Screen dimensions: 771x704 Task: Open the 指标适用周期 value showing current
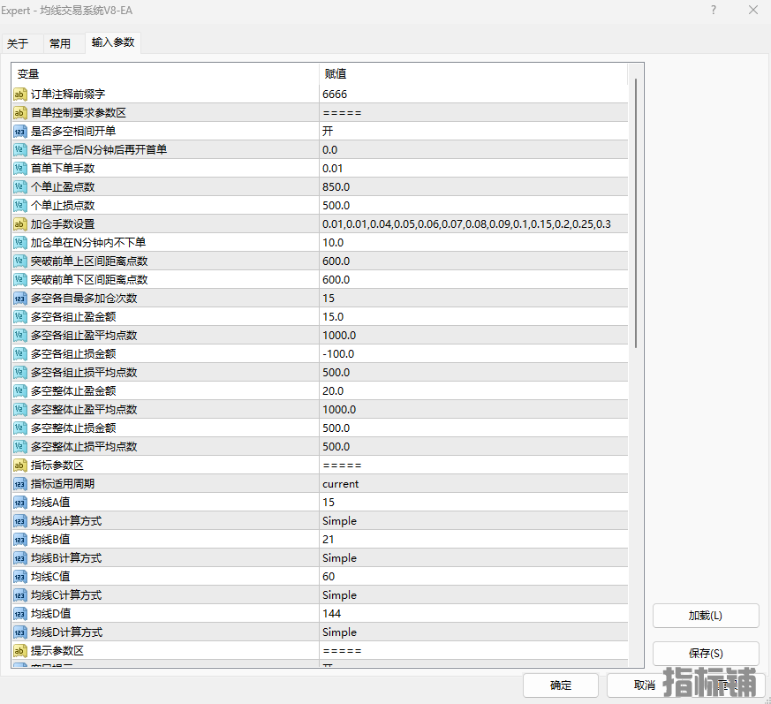pos(472,484)
